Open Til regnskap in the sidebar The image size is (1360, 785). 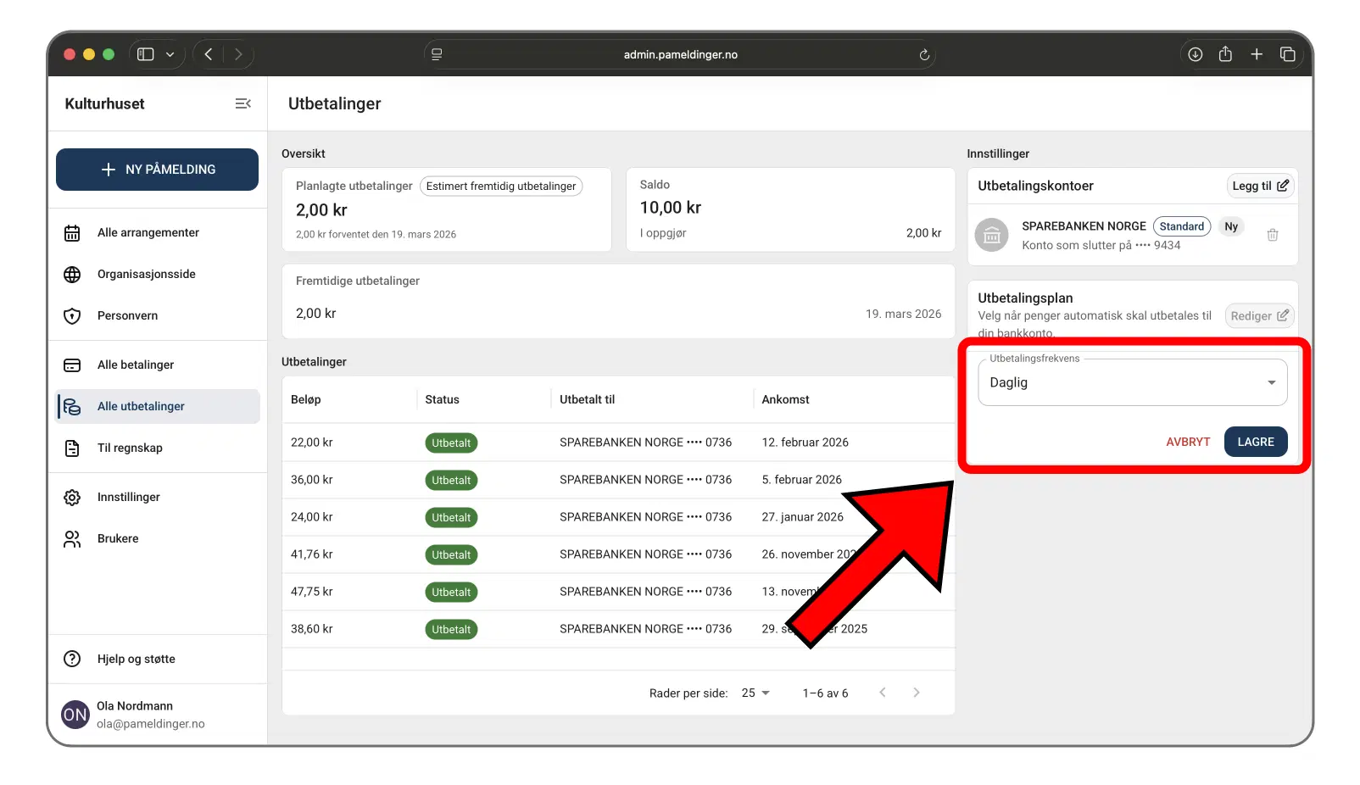pos(130,448)
